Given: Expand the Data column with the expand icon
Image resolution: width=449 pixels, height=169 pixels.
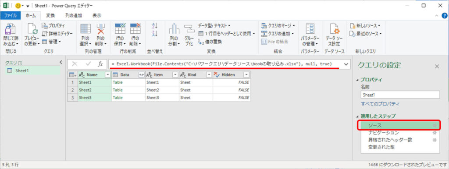Looking at the screenshot, I should (141, 74).
